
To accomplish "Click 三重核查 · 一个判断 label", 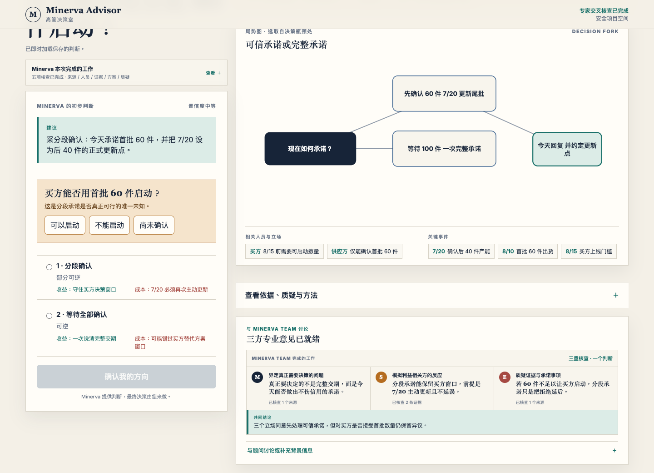I will coord(590,358).
